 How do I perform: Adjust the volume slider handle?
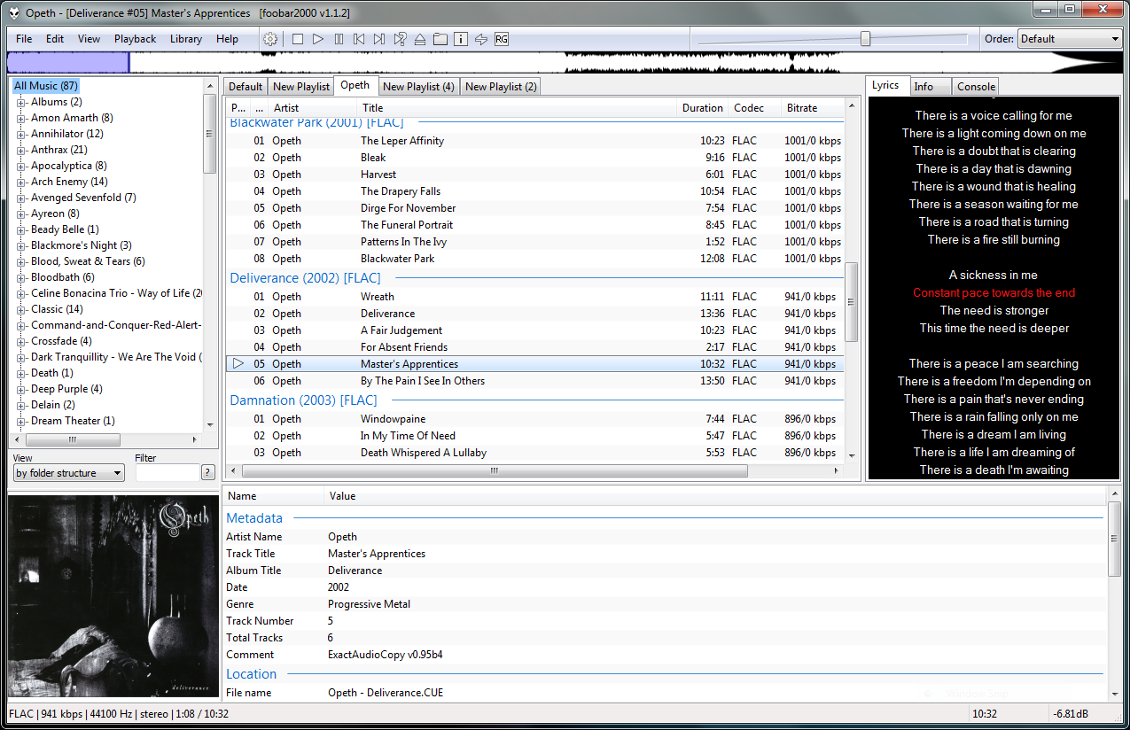(866, 39)
